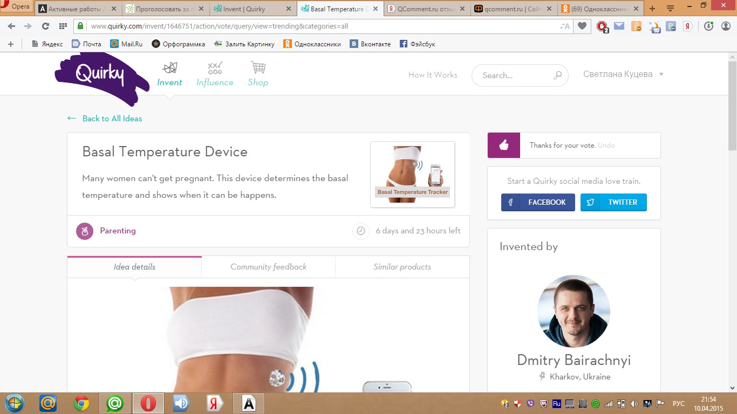Open Одноклассники bookmark
The height and width of the screenshot is (414, 737).
click(x=312, y=44)
